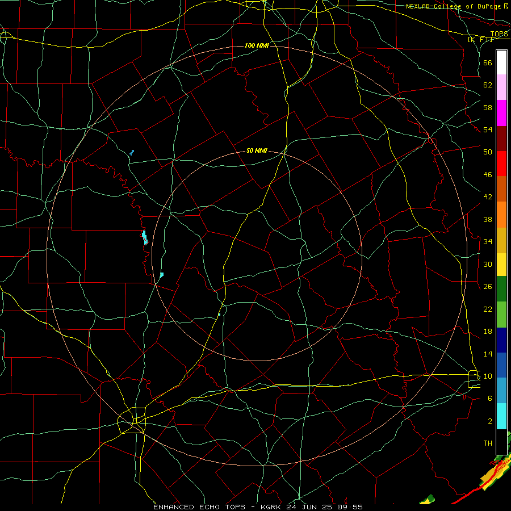Click the "2" scale label
This screenshot has height=511, width=511.
coord(490,421)
